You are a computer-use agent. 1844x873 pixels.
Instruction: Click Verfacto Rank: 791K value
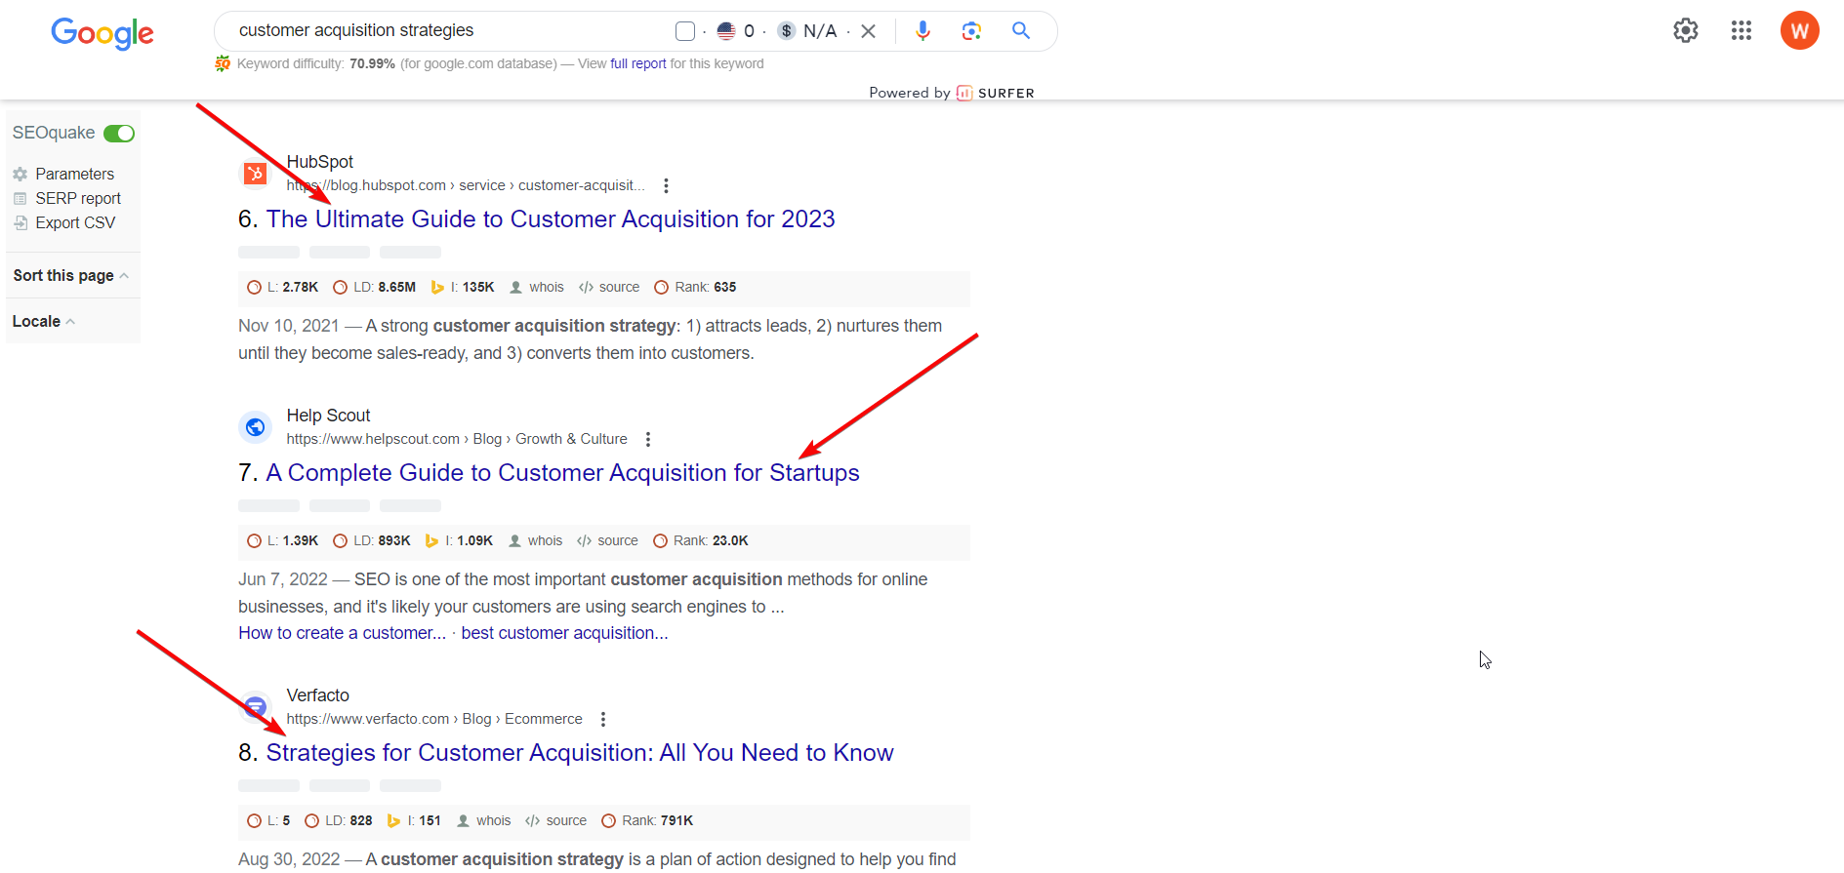click(647, 820)
